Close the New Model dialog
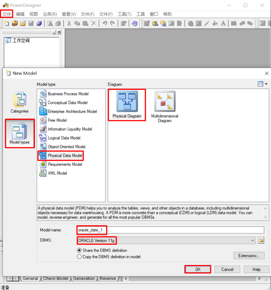This screenshot has height=290, width=271. [266, 73]
